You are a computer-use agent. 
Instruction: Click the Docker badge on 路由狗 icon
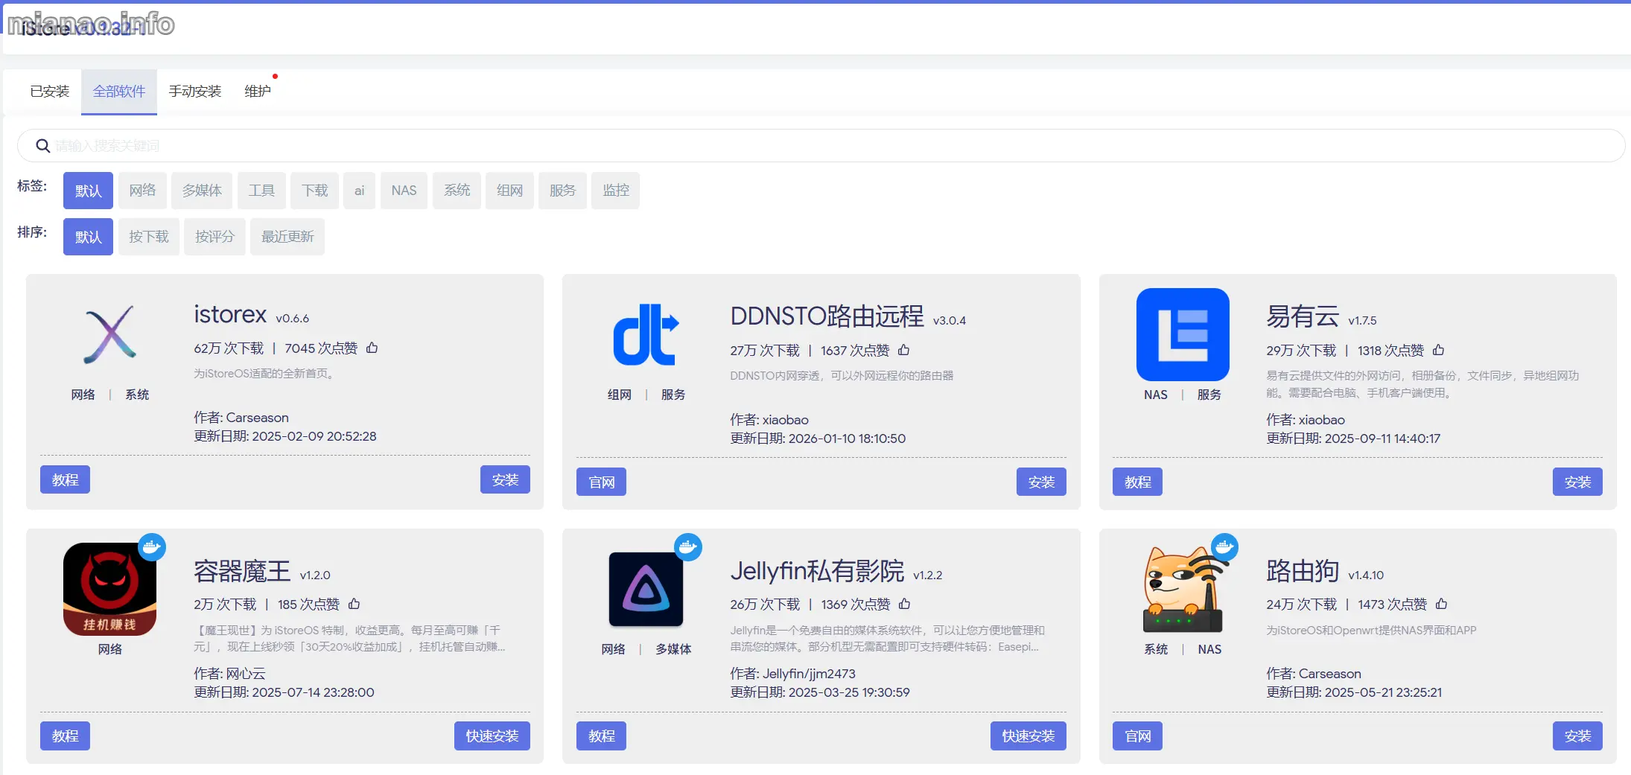(x=1224, y=547)
